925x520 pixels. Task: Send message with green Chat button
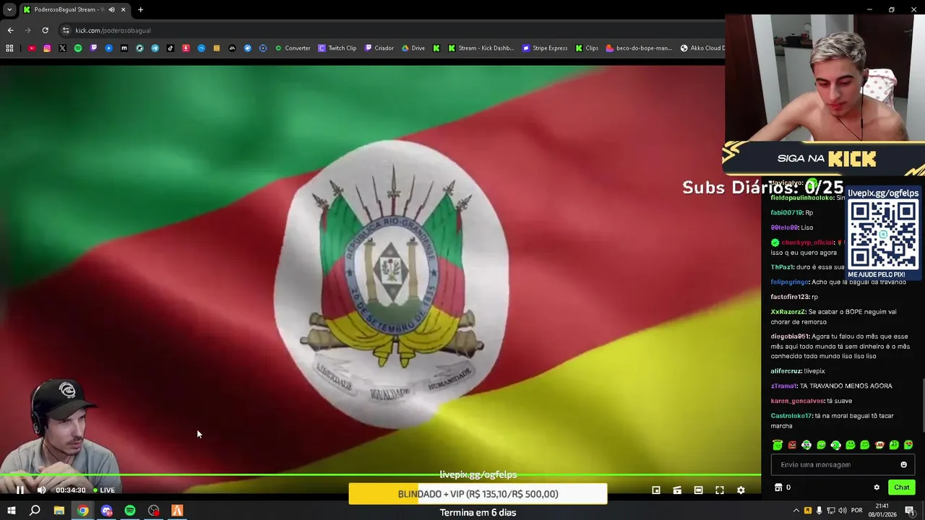[901, 487]
